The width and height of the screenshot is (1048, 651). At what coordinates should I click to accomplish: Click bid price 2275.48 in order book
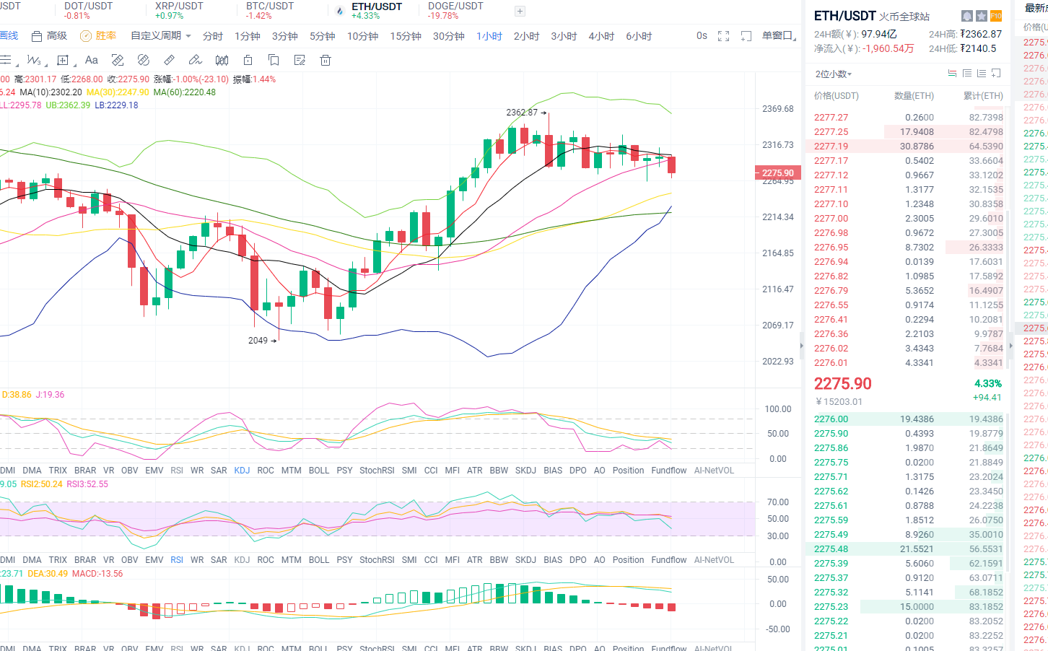[x=831, y=549]
